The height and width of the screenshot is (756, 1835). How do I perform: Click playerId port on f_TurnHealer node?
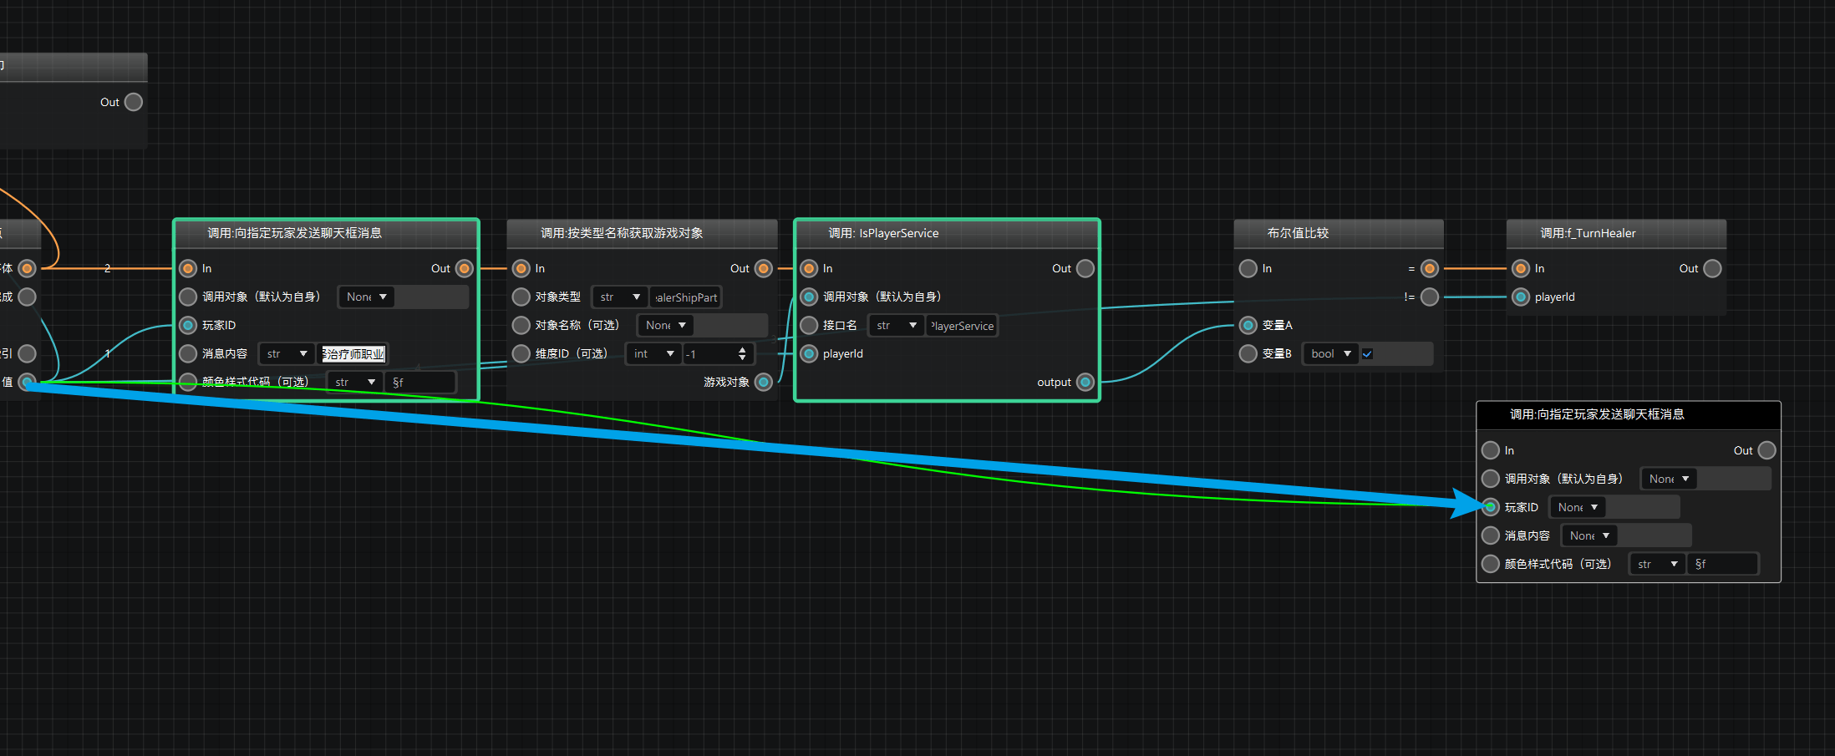pyautogui.click(x=1521, y=297)
